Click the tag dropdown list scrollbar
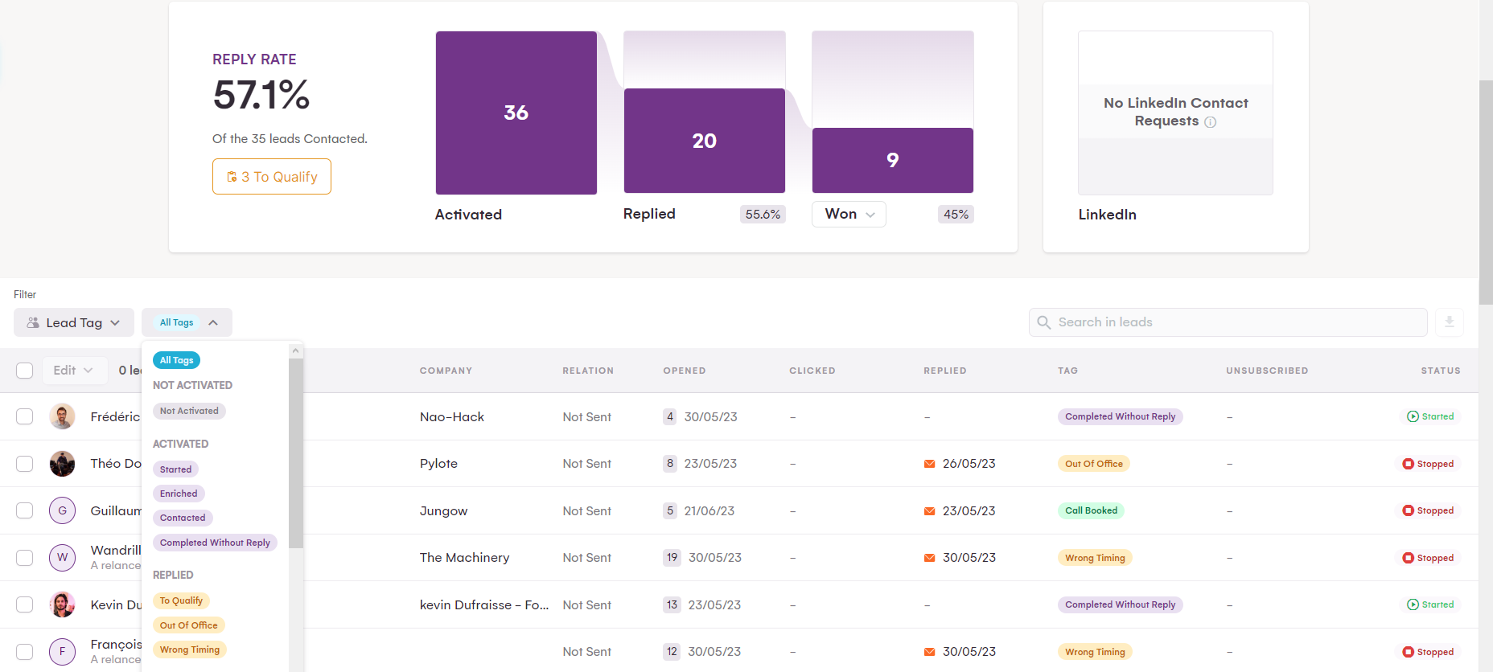The width and height of the screenshot is (1493, 672). click(x=296, y=450)
